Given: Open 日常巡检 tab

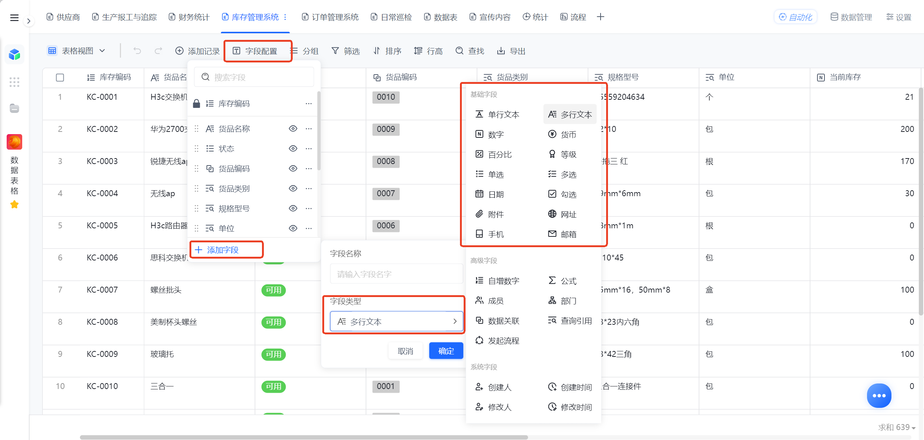Looking at the screenshot, I should (x=392, y=17).
